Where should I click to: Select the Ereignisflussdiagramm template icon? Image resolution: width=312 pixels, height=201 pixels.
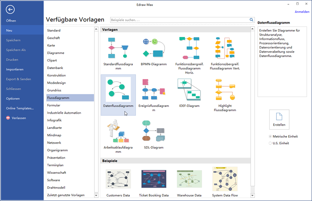point(154,89)
